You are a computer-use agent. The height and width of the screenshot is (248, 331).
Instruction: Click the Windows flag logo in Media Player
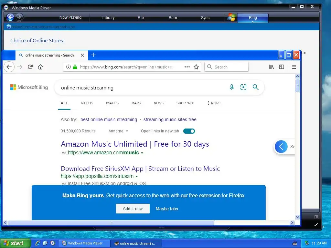[231, 17]
